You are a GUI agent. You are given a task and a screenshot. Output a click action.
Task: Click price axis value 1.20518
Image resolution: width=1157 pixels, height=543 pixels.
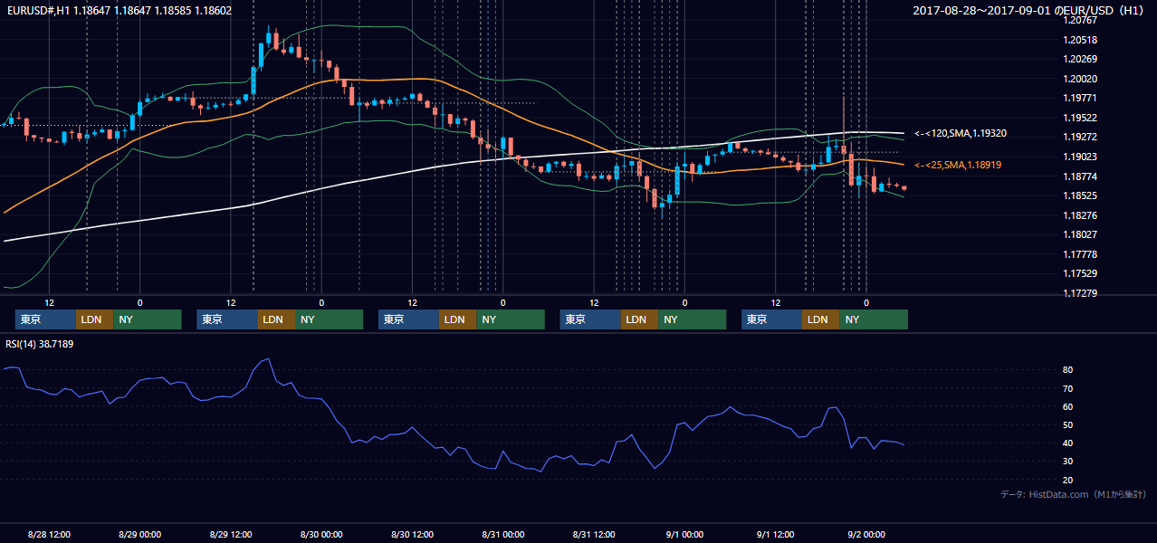coord(1080,40)
